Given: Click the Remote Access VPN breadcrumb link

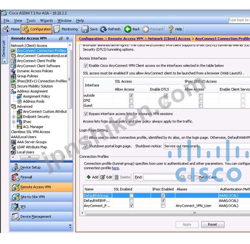Looking at the screenshot, I should point(126,39).
